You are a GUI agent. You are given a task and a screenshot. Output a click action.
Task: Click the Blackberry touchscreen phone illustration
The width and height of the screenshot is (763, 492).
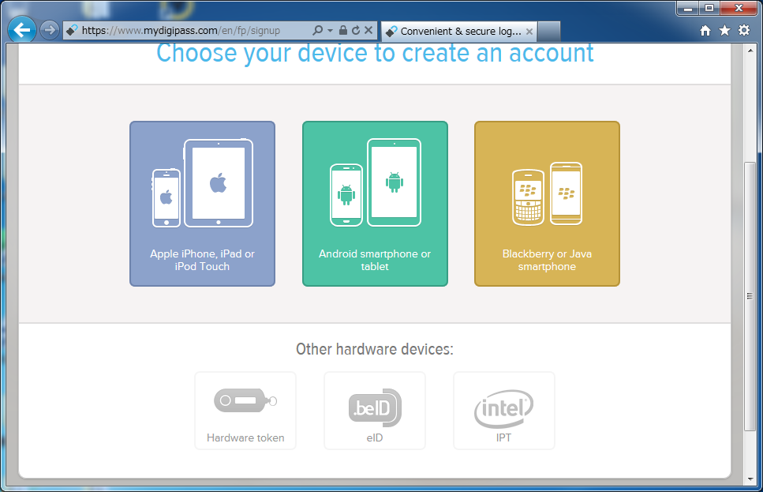(566, 193)
